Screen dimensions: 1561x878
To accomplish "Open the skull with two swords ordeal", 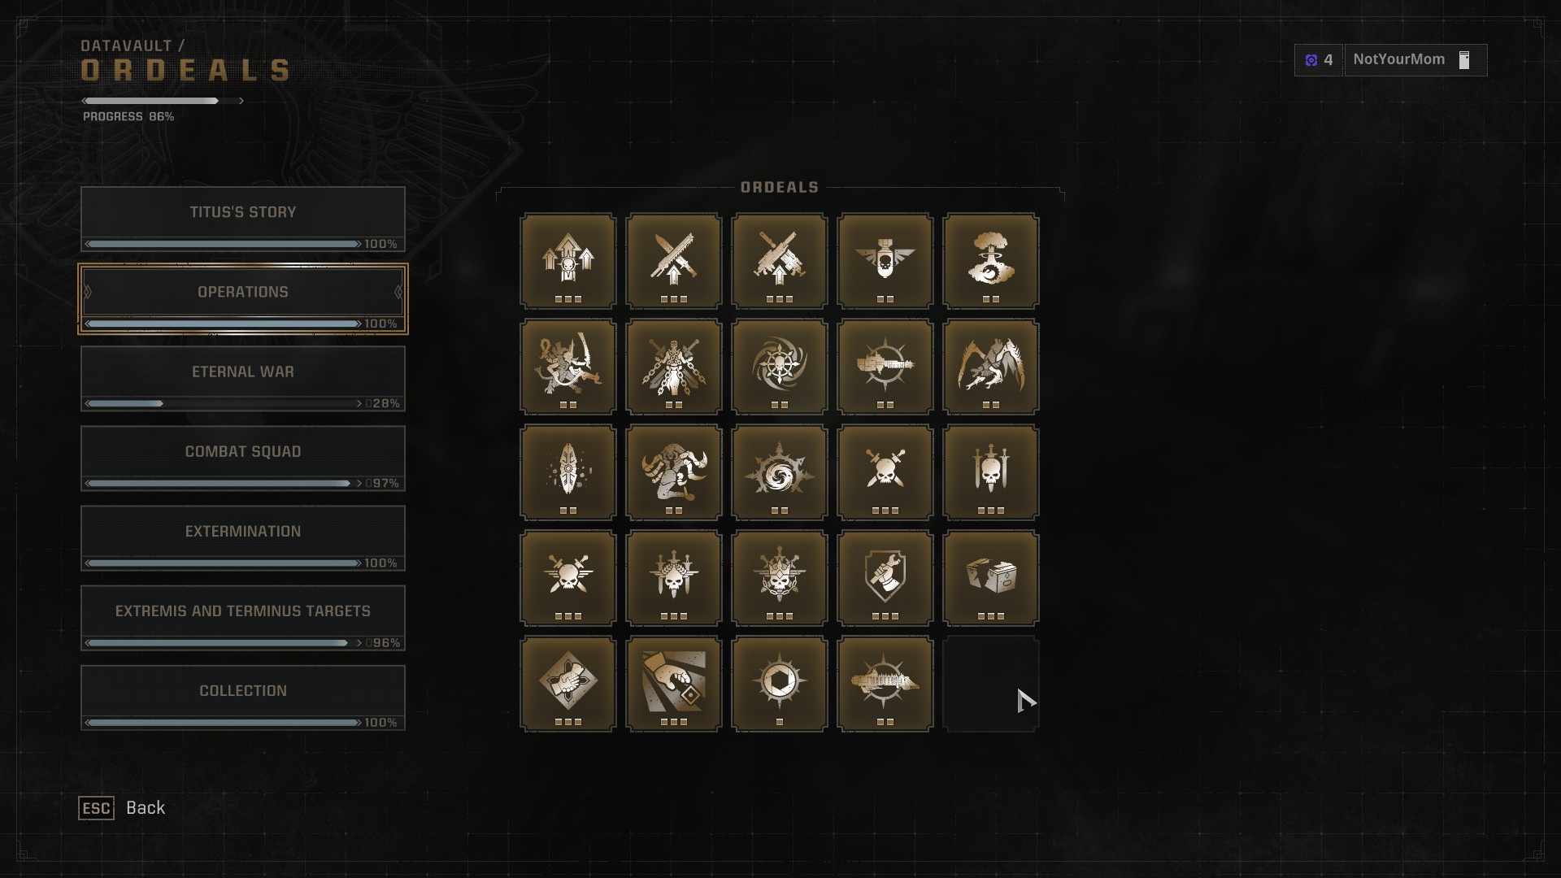I will coord(990,472).
